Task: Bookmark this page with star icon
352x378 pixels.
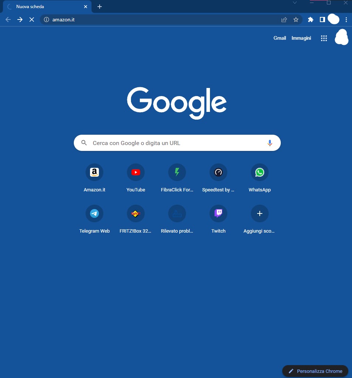Action: pos(296,20)
